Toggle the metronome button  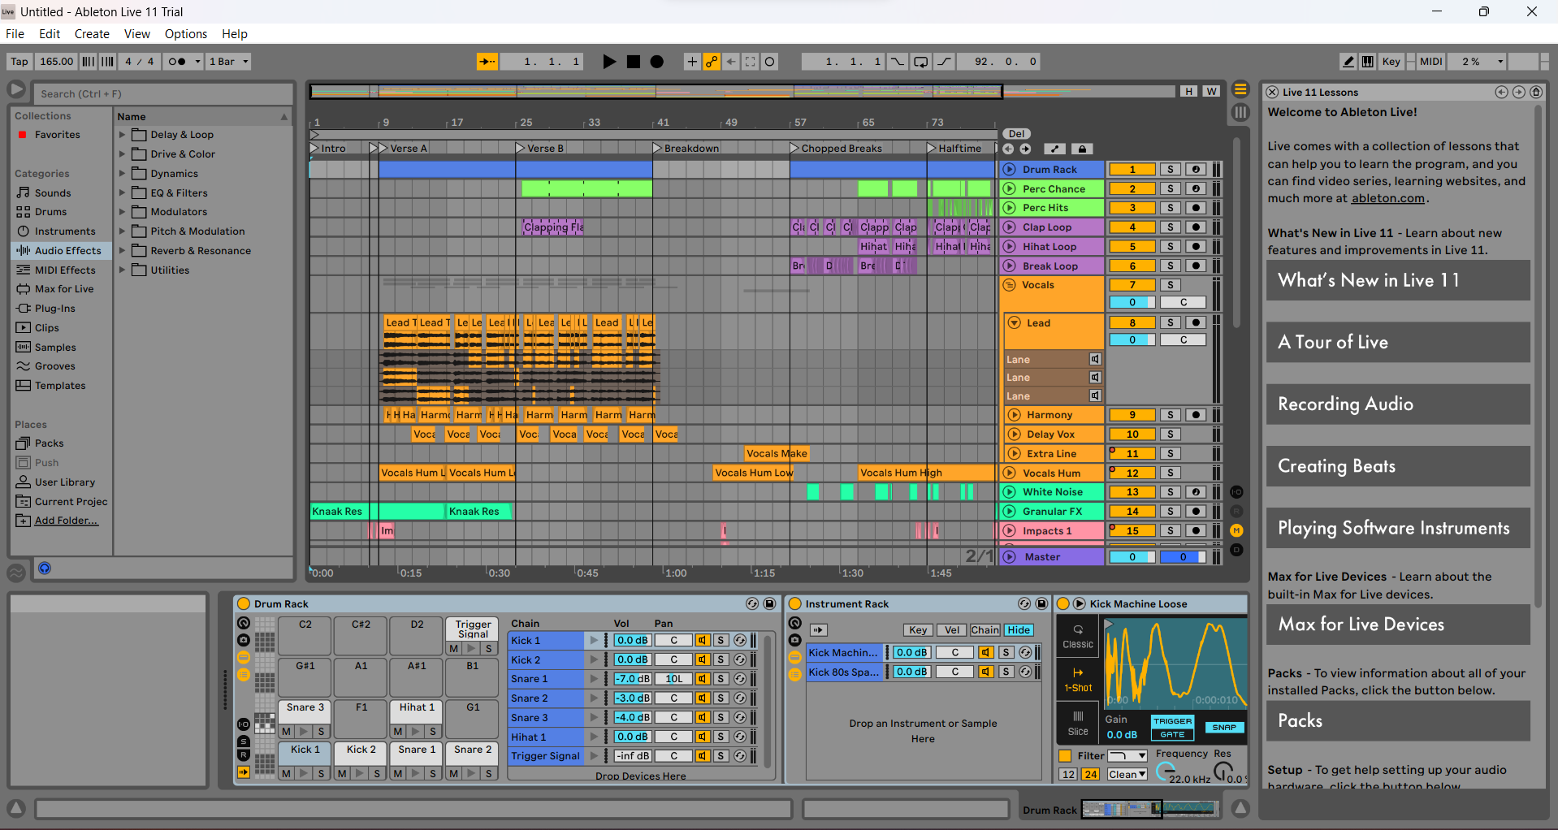click(x=183, y=62)
